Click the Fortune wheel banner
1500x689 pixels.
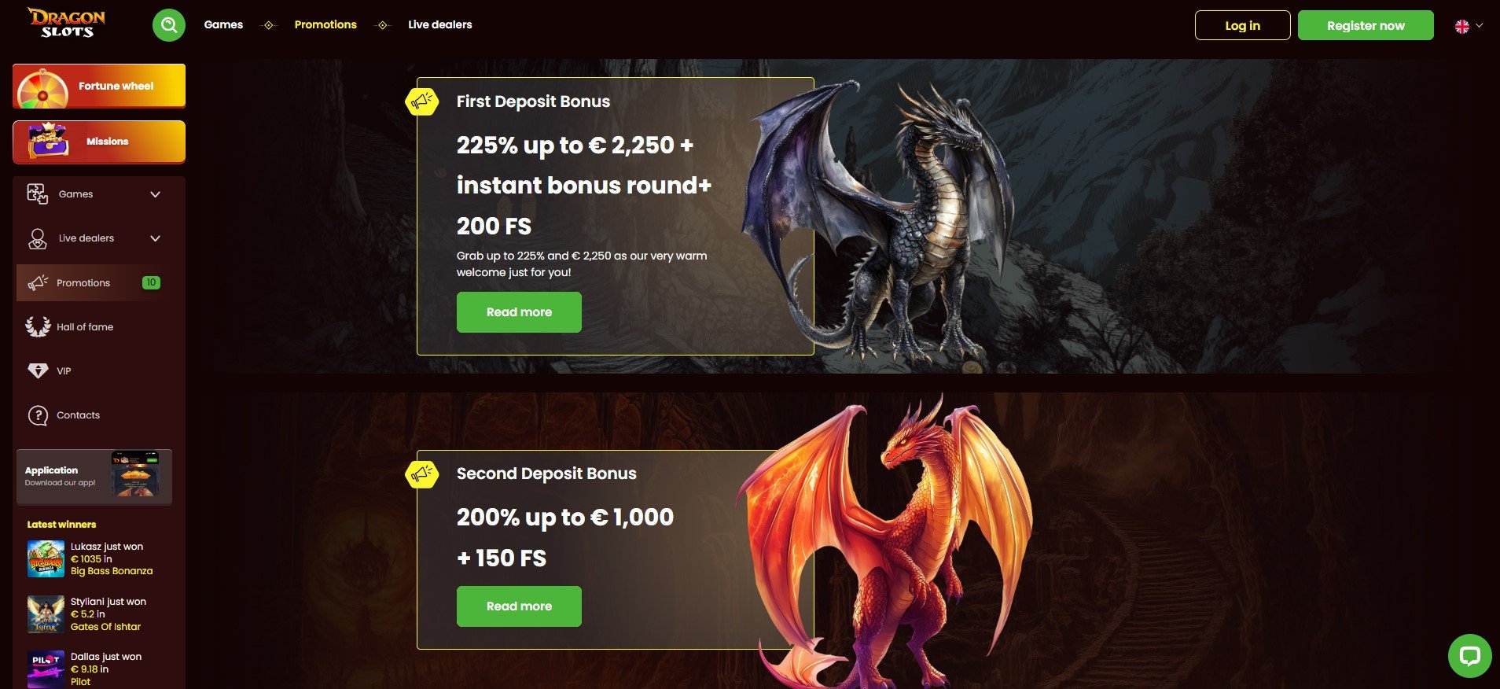pyautogui.click(x=99, y=86)
